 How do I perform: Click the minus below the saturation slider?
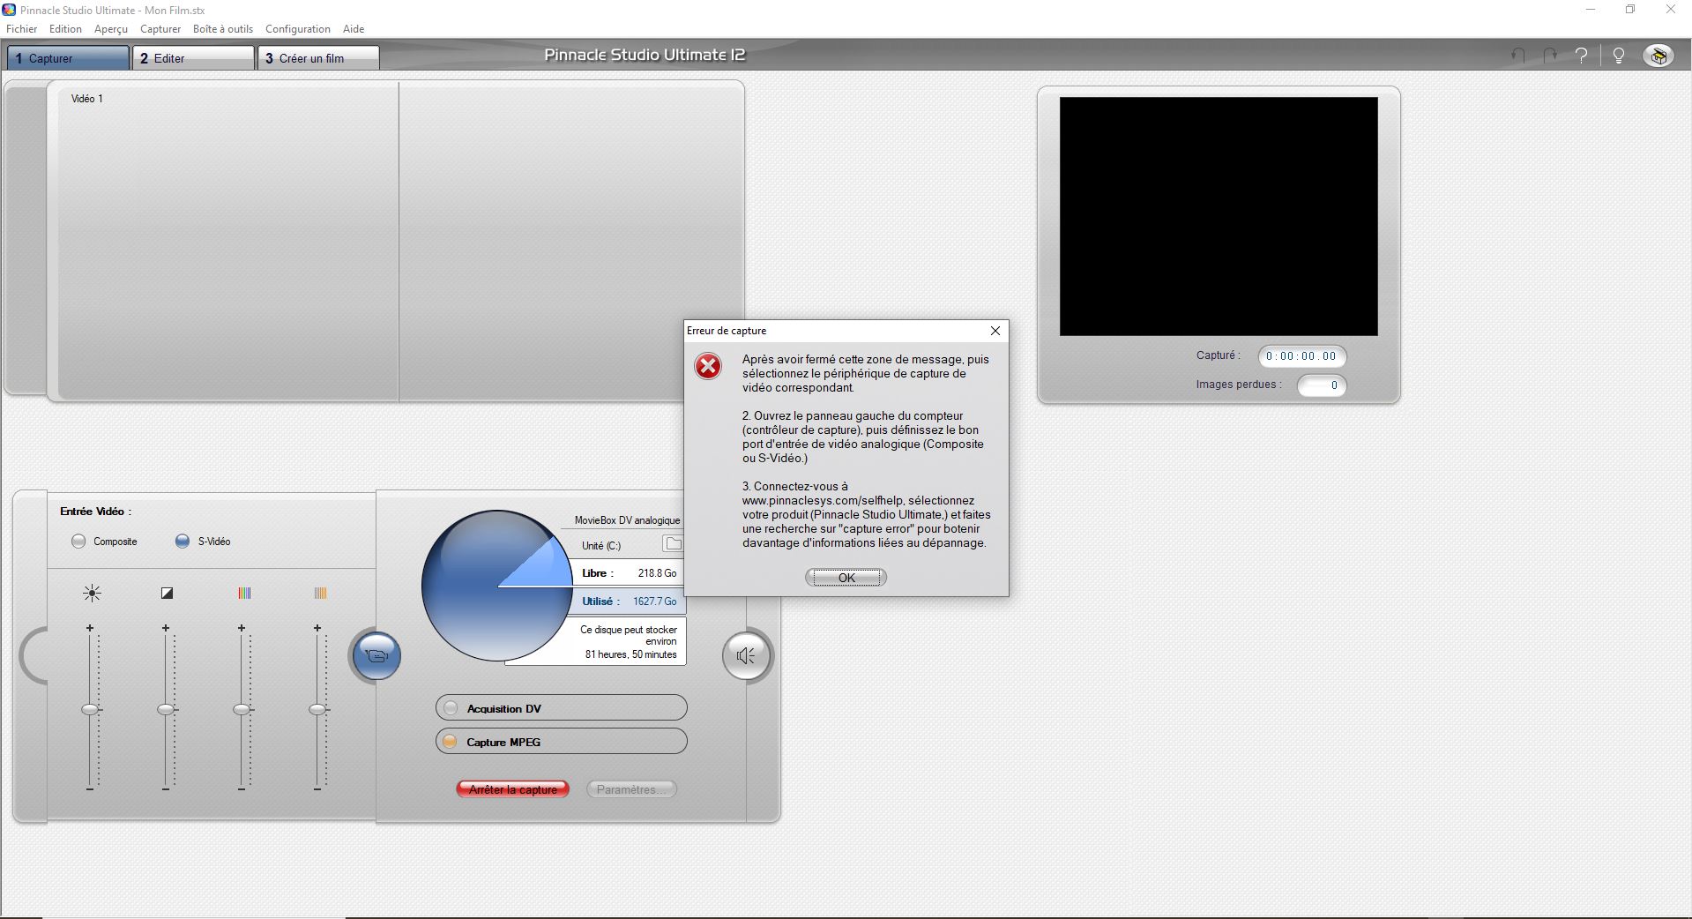[x=317, y=789]
